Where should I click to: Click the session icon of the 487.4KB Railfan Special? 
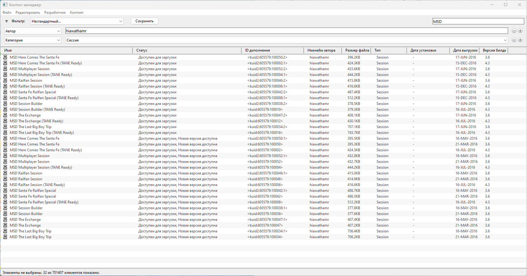click(x=6, y=92)
